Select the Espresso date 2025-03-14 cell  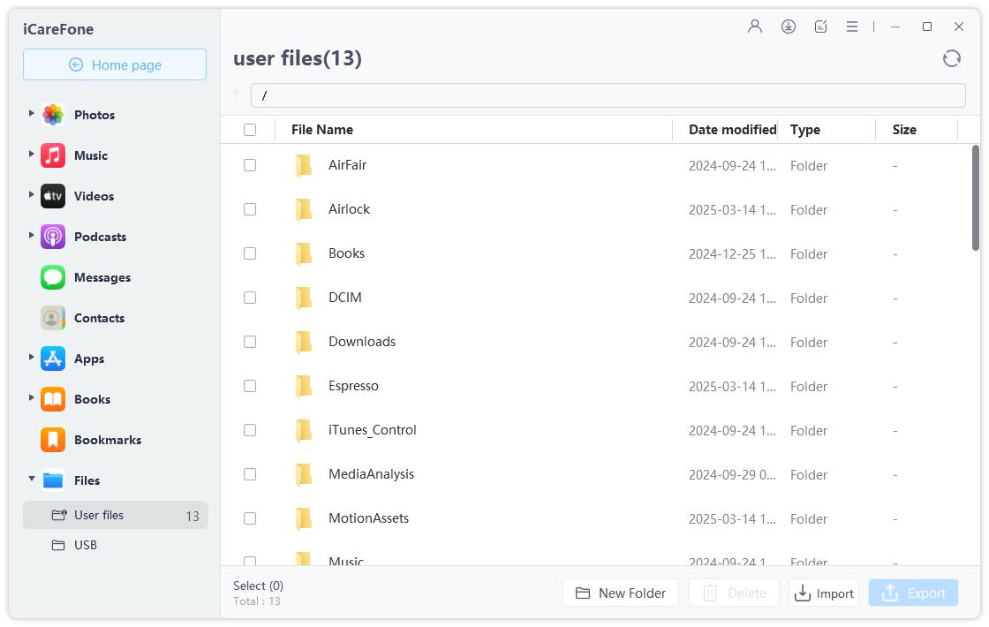click(732, 387)
